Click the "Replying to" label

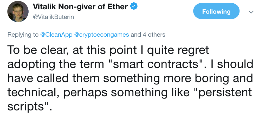[x=23, y=35]
